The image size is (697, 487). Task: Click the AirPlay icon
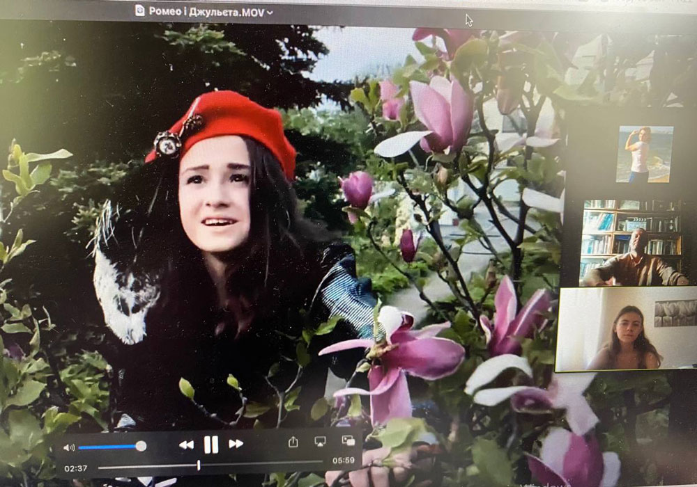pos(320,441)
